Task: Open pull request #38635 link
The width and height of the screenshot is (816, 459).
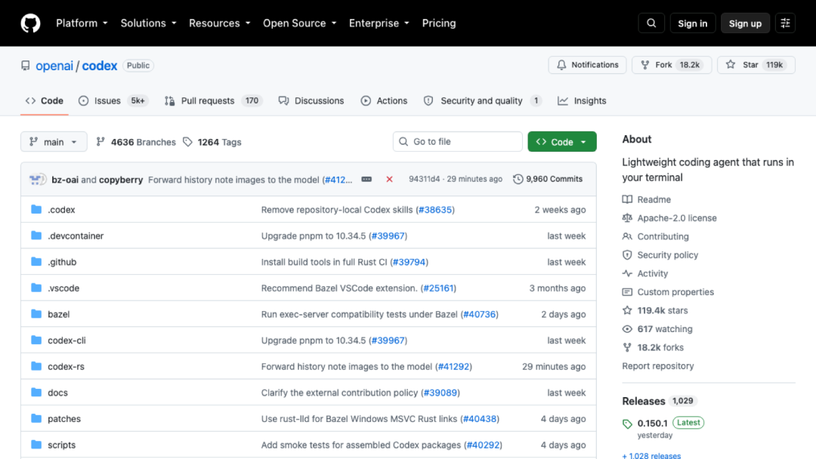Action: [x=435, y=209]
